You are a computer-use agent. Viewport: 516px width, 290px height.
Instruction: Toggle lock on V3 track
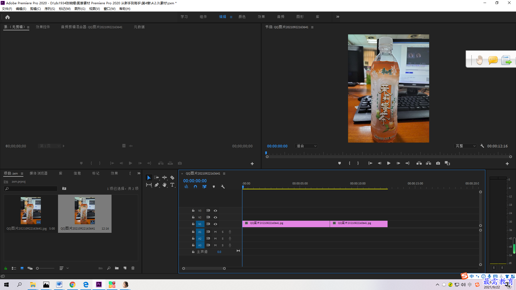193,211
